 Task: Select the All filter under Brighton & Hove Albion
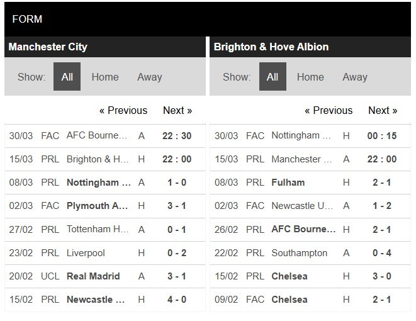tap(273, 77)
